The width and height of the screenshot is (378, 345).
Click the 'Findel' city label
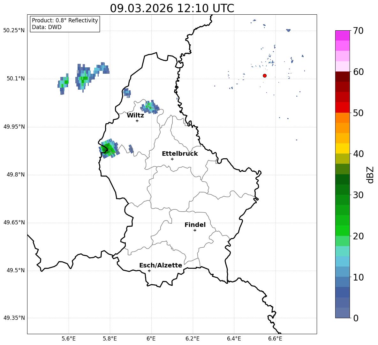pos(195,225)
